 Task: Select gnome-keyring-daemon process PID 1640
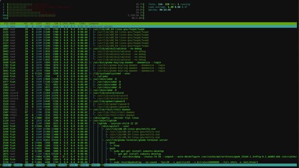tap(148, 63)
